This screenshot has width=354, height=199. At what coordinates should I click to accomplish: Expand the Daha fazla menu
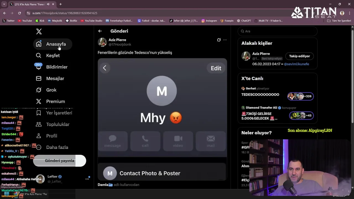click(x=52, y=147)
